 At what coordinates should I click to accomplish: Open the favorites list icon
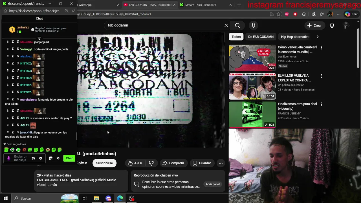click(x=322, y=14)
